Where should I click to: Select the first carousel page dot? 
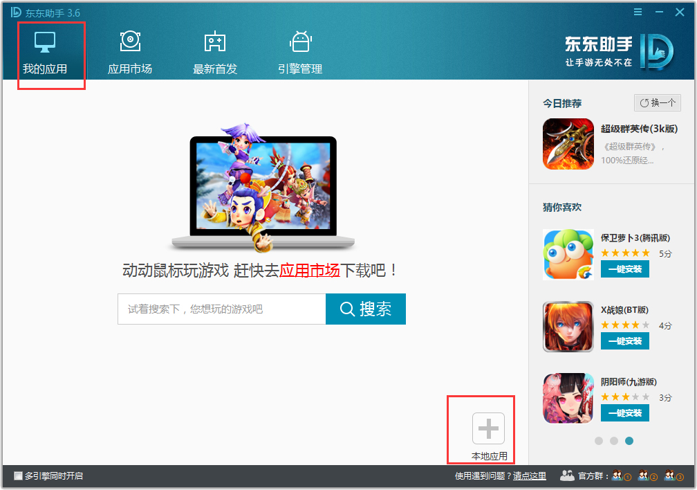[x=599, y=441]
